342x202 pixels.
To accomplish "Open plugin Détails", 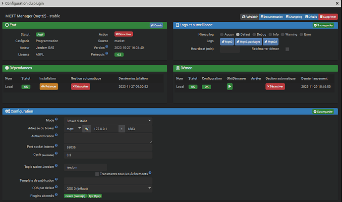I will pos(311,17).
